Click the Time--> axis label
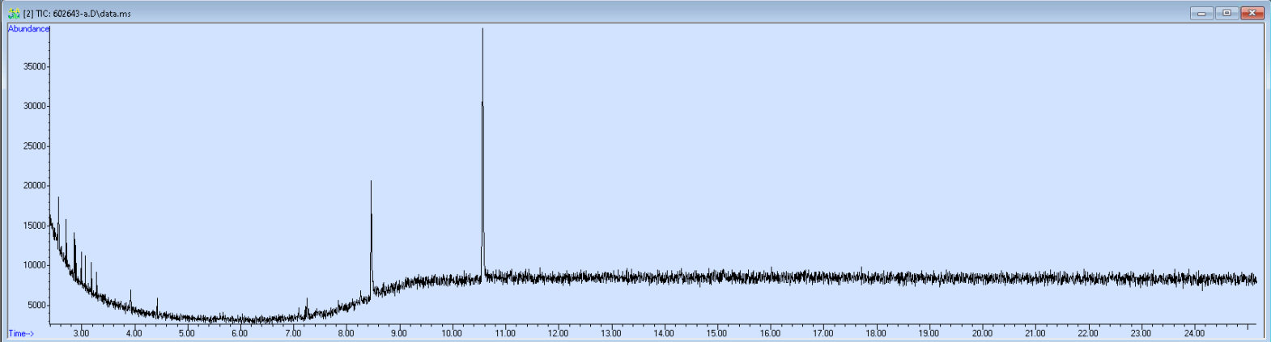Image resolution: width=1271 pixels, height=342 pixels. [21, 333]
